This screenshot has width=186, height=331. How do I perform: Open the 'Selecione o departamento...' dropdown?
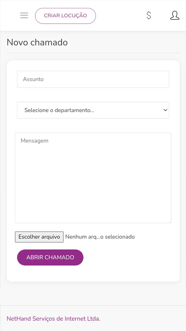(x=93, y=110)
